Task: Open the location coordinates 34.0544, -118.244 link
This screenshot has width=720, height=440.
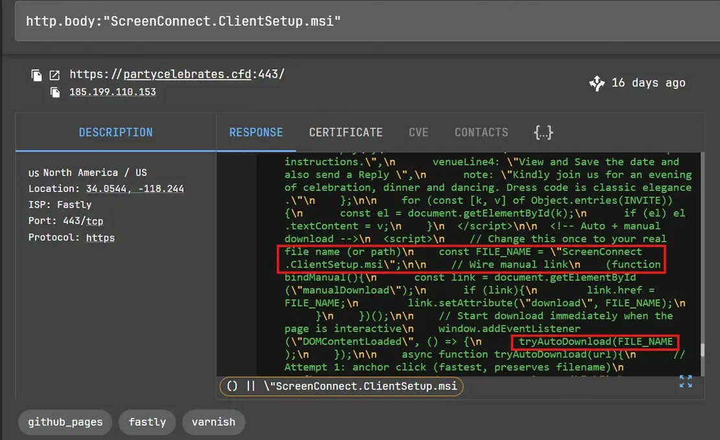Action: (135, 189)
